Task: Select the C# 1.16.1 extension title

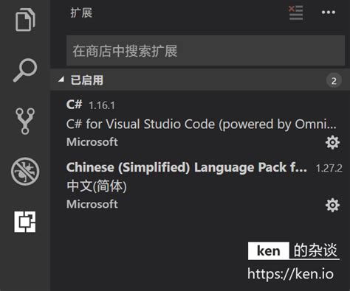Action: pos(91,105)
